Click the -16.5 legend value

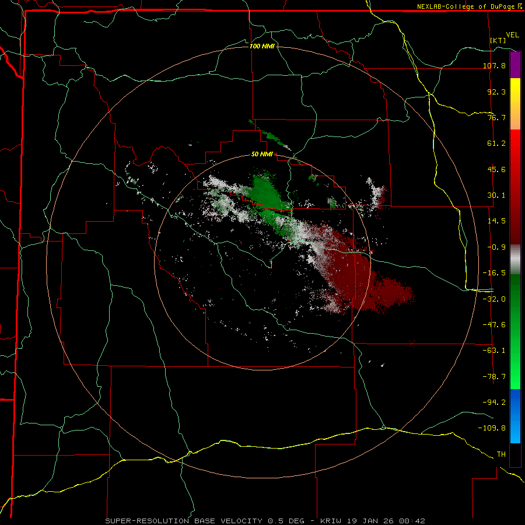click(x=494, y=273)
